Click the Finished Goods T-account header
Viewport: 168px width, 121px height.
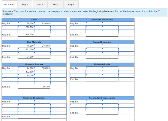tap(102, 64)
